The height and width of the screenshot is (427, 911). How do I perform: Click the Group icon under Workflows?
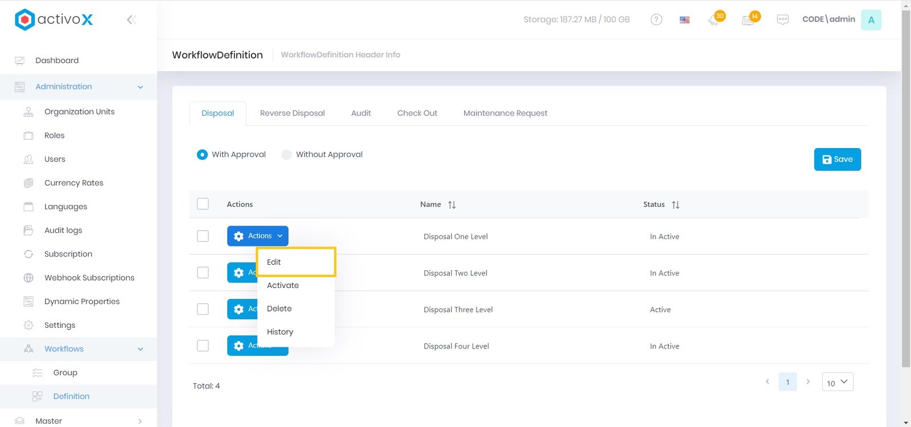point(38,373)
